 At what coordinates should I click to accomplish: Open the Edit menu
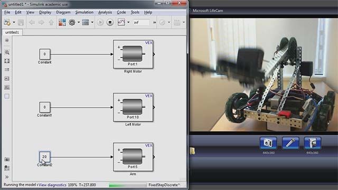[x=18, y=13]
